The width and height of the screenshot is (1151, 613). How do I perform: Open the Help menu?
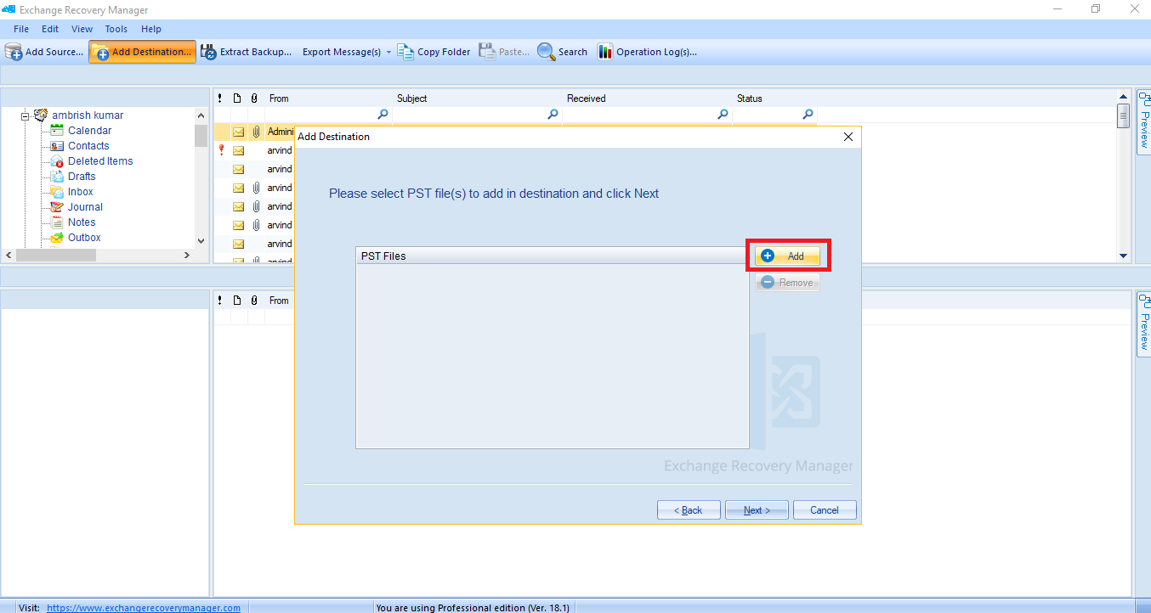coord(151,29)
